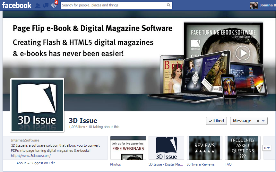The height and width of the screenshot is (172, 276).
Task: Open the FAQ link
Action: (x=228, y=164)
